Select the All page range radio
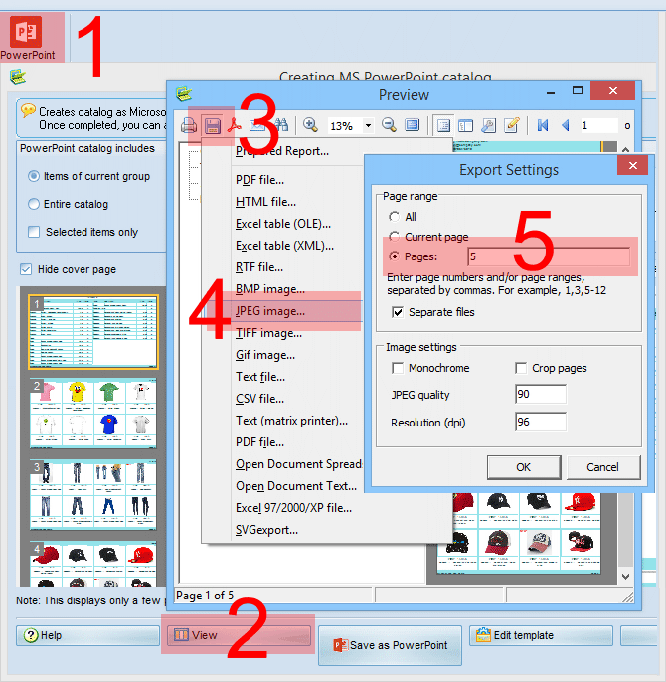 394,216
